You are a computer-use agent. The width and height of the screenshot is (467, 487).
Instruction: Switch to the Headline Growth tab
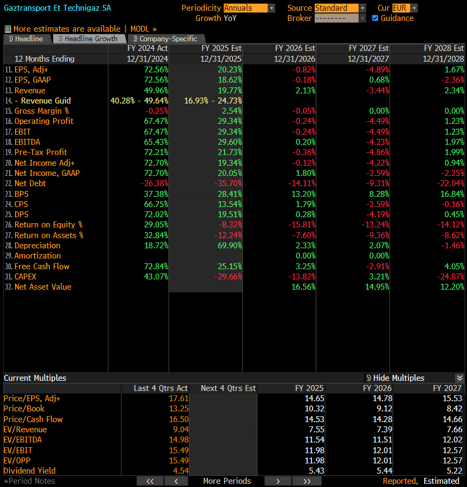pyautogui.click(x=89, y=39)
